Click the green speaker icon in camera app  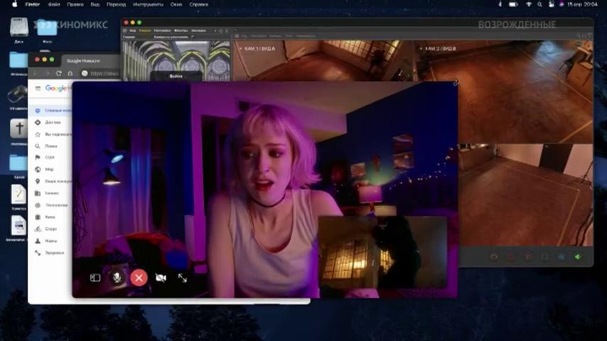click(578, 256)
